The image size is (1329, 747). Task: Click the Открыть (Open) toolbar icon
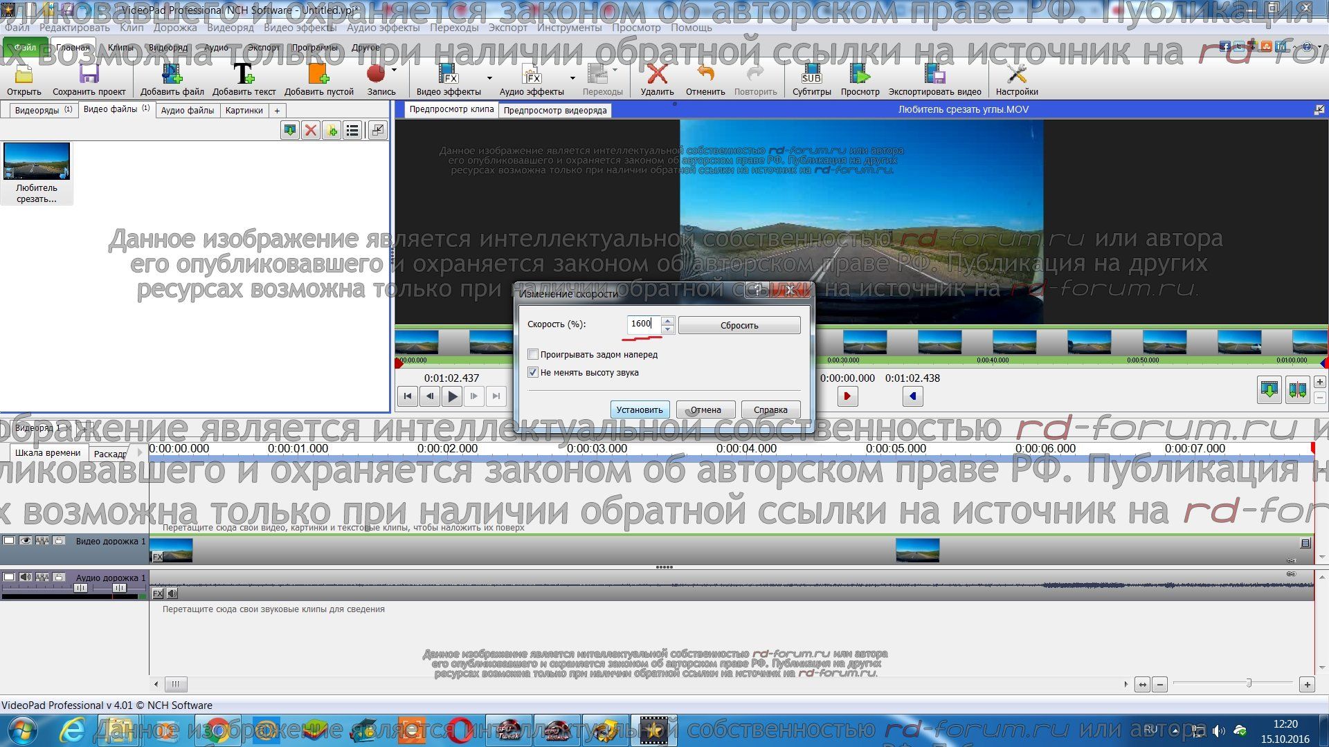coord(24,74)
